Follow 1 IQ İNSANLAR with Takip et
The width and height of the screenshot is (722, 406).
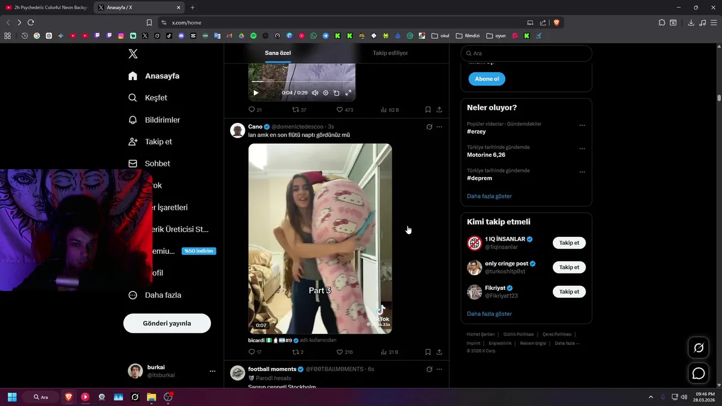point(569,243)
